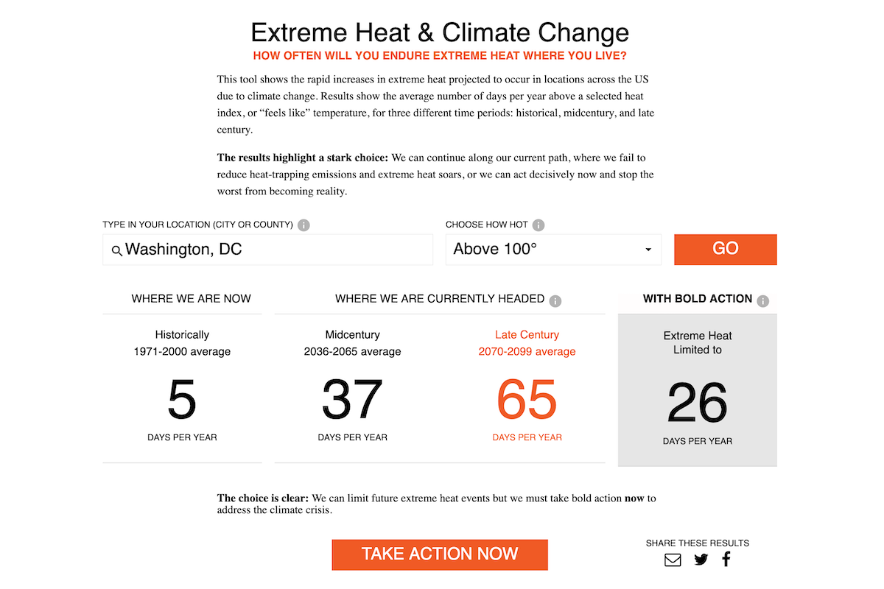Select the WITH BOLD ACTION column header
This screenshot has width=884, height=589.
pos(697,298)
